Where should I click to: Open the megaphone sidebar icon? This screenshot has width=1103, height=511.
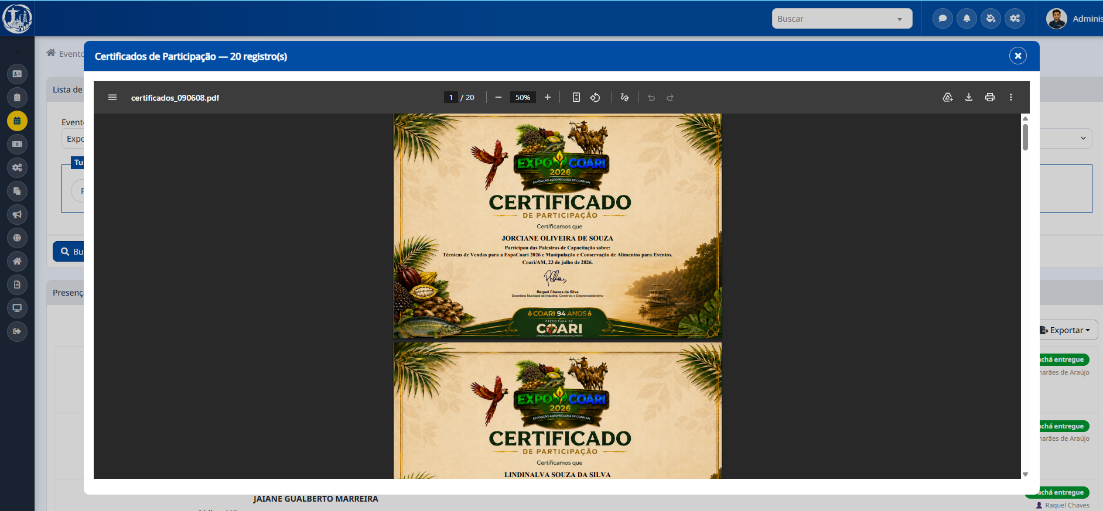coord(17,214)
